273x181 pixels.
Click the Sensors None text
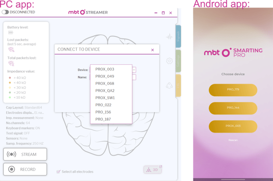pos(17,138)
